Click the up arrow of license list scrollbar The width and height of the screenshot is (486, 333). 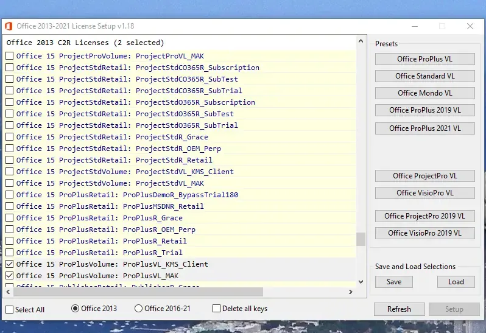(x=361, y=41)
